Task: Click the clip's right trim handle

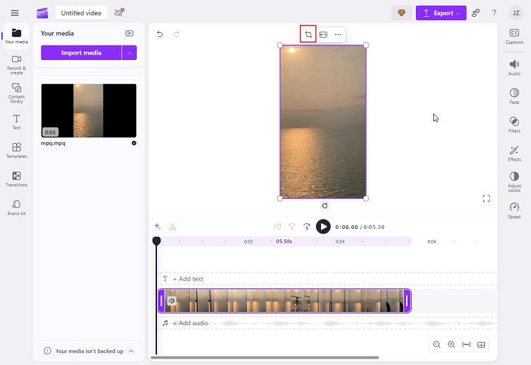Action: pos(407,301)
